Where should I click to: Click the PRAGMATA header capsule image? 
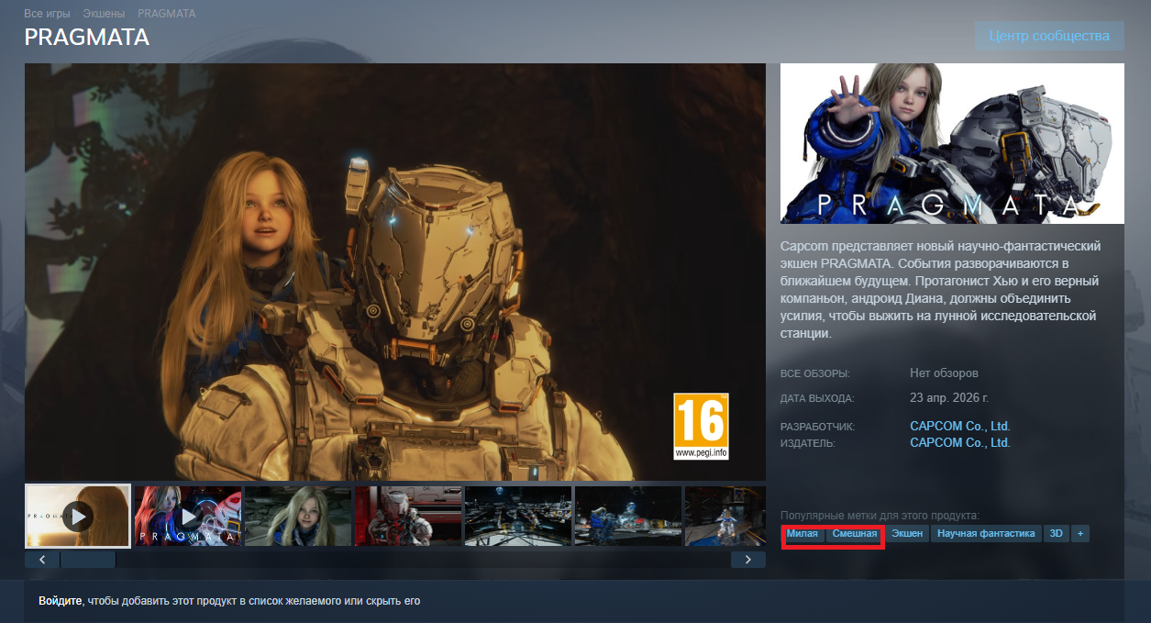coord(952,143)
